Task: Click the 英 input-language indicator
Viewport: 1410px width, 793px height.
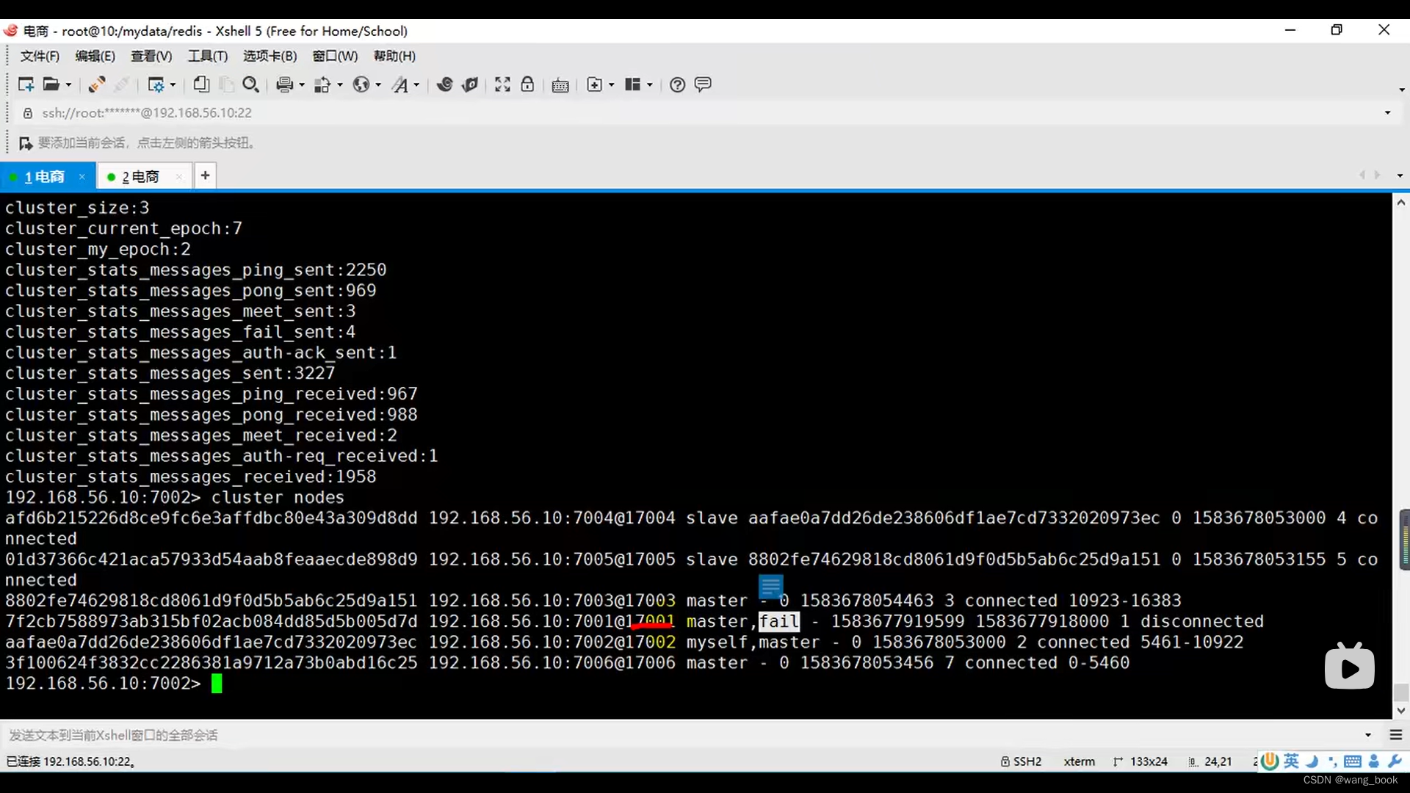Action: pyautogui.click(x=1291, y=761)
